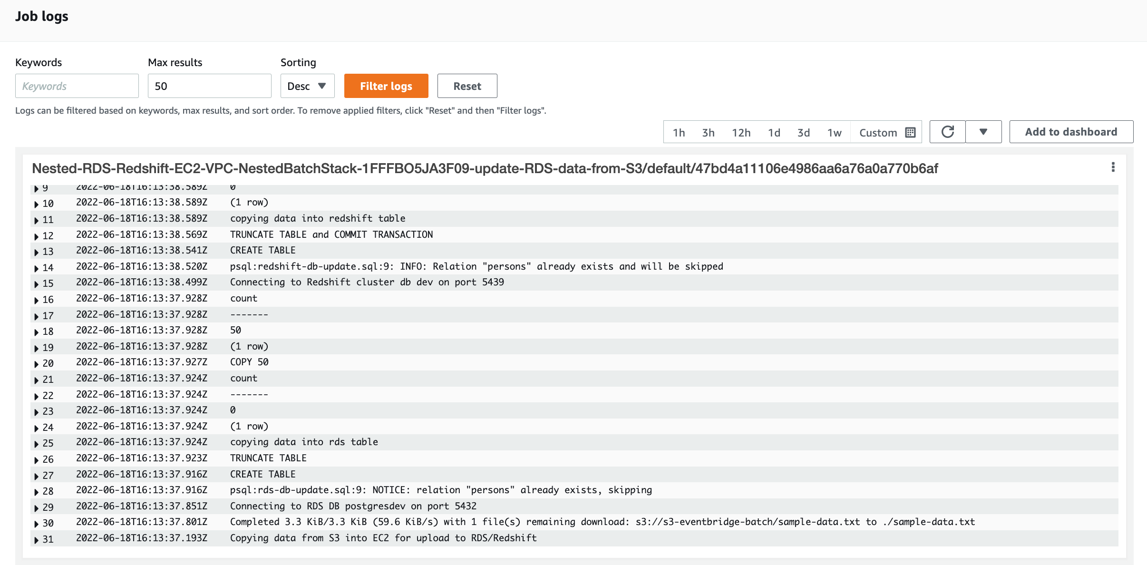Expand log row 25 copying data into rds
This screenshot has width=1147, height=565.
point(37,444)
